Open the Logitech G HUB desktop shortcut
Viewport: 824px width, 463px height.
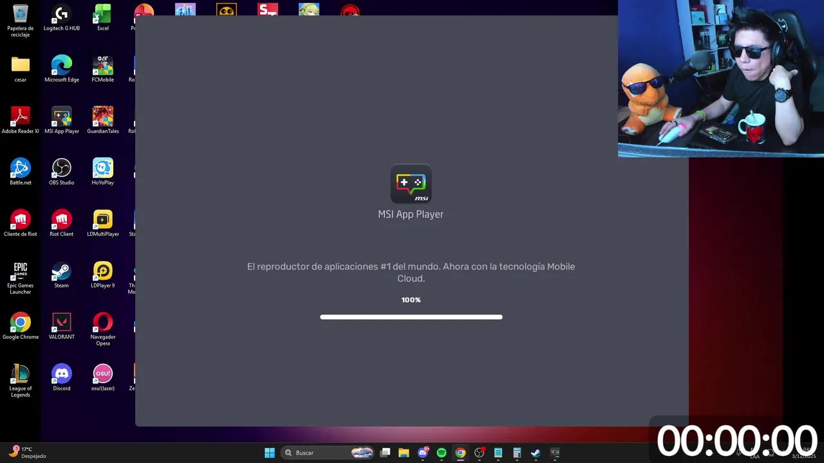62,18
